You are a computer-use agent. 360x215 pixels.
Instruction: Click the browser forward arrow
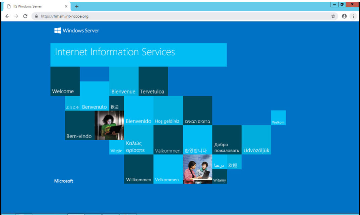pos(16,16)
